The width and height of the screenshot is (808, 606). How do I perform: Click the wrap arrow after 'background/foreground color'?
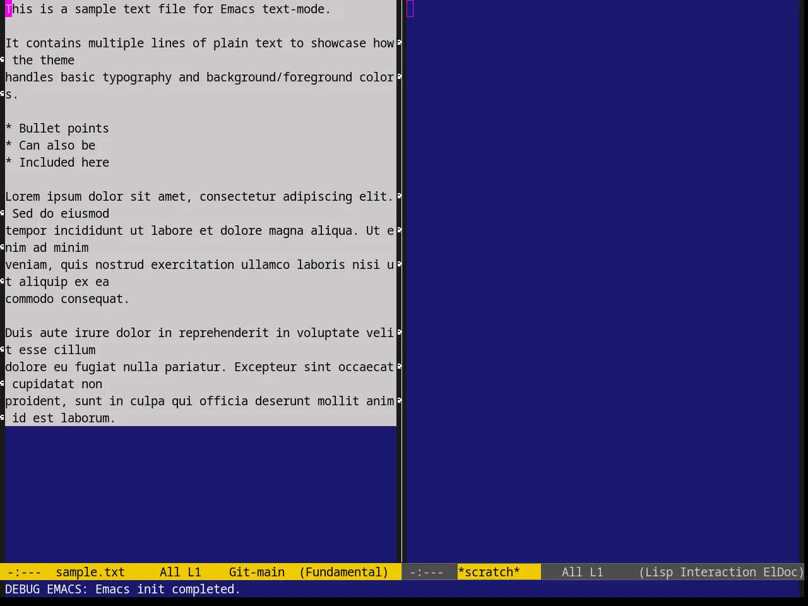(x=399, y=77)
